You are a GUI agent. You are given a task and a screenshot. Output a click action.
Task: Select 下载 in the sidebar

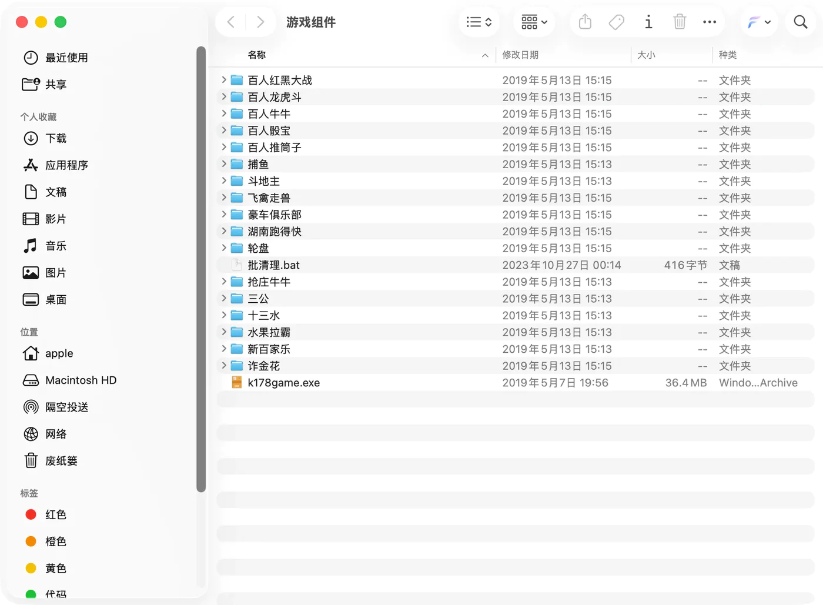click(x=45, y=138)
